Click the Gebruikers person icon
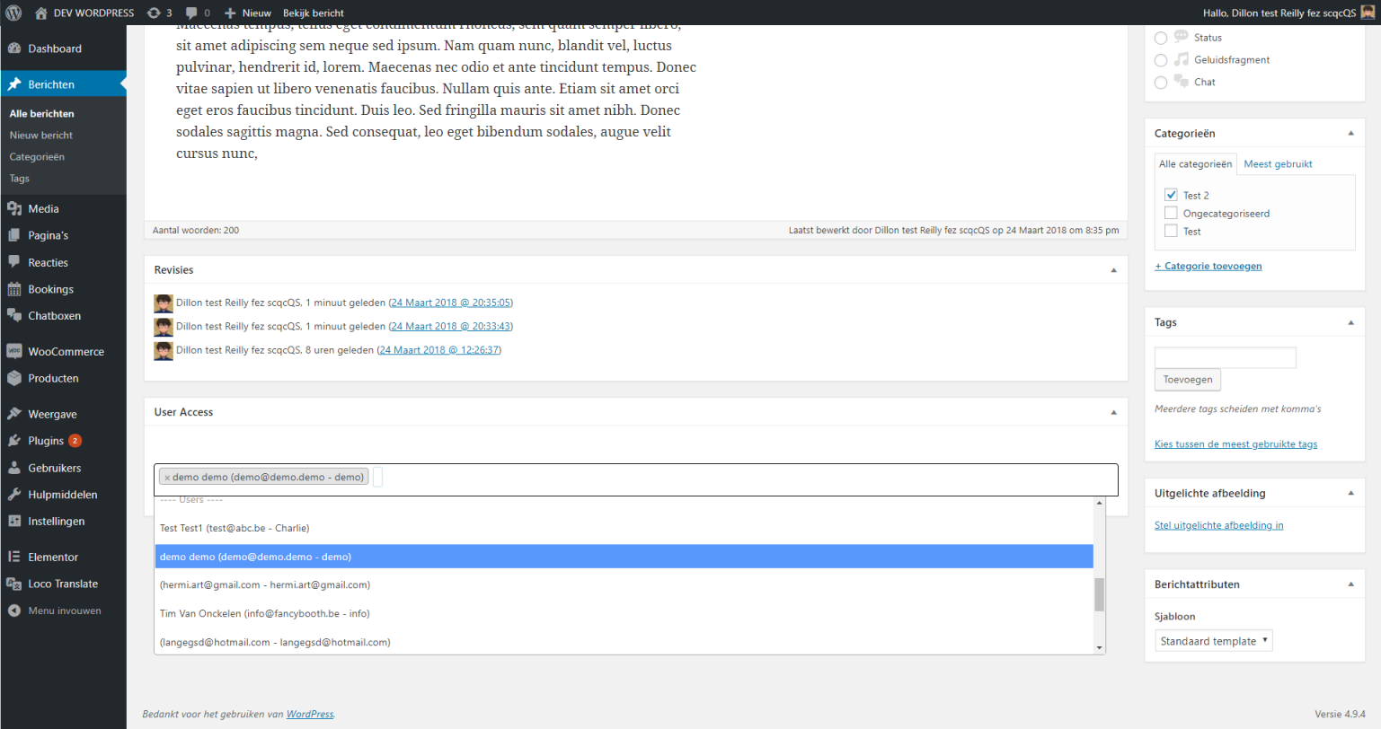Image resolution: width=1381 pixels, height=729 pixels. [14, 468]
